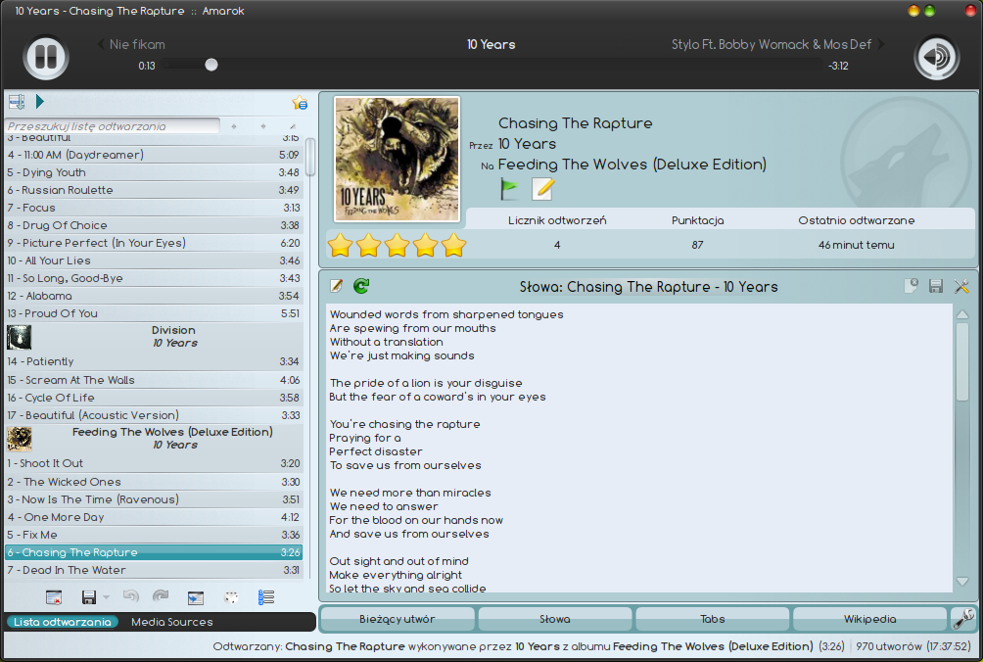This screenshot has width=983, height=662.
Task: Show the active track with blue arrow icon
Action: (196, 598)
